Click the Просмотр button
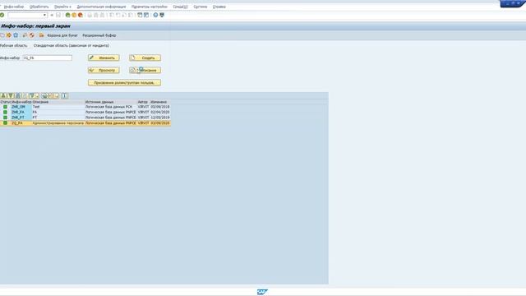This screenshot has height=296, width=526. click(x=104, y=70)
